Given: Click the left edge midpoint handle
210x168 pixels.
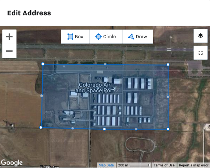Looking at the screenshot, I should [42, 96].
